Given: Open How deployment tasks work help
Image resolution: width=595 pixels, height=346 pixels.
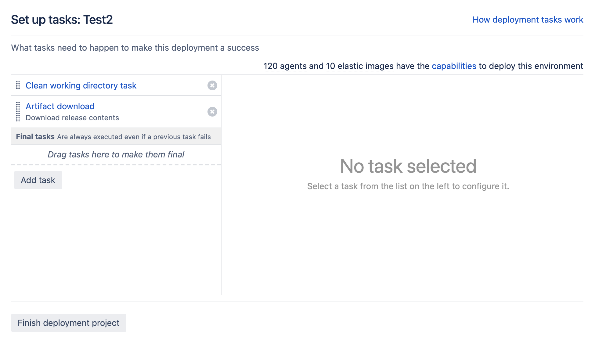Looking at the screenshot, I should [x=528, y=20].
